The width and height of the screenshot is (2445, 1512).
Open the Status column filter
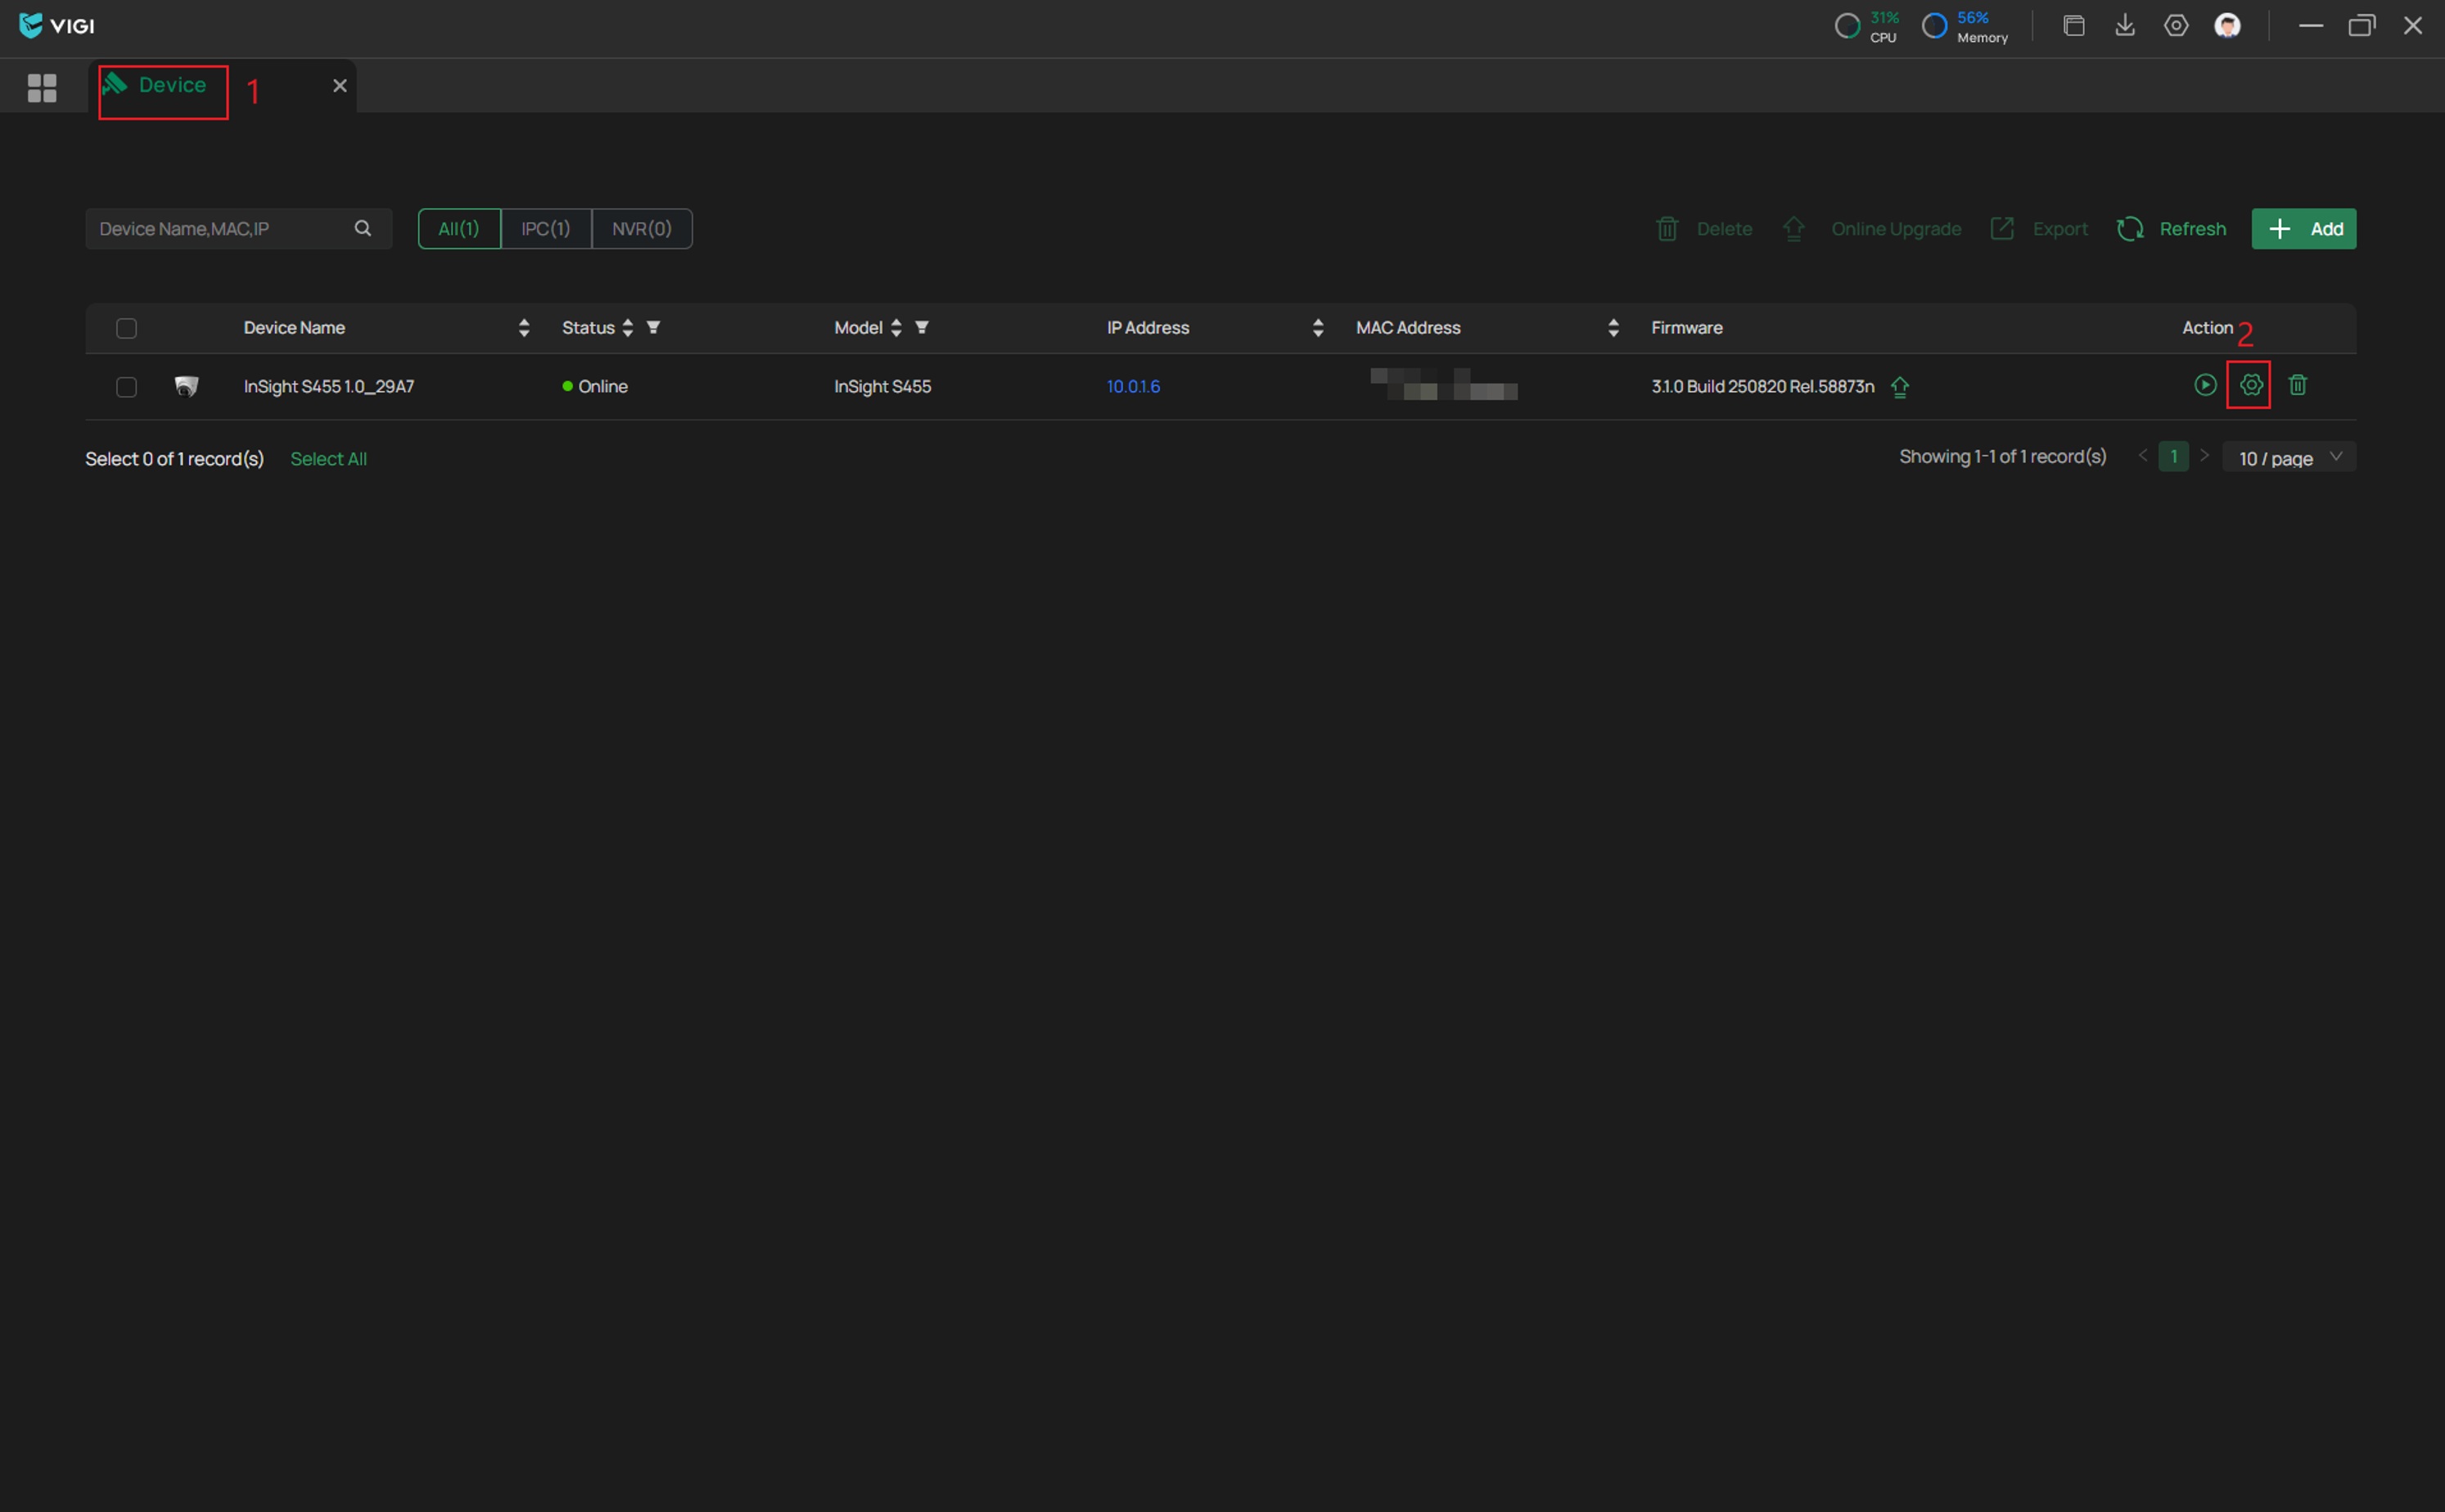[653, 327]
